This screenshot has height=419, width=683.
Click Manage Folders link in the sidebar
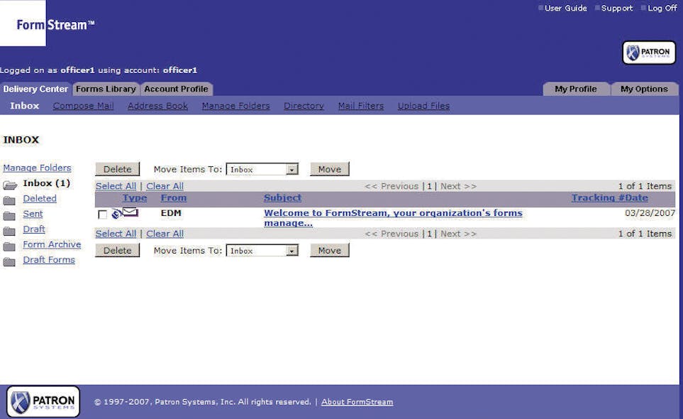pyautogui.click(x=37, y=168)
